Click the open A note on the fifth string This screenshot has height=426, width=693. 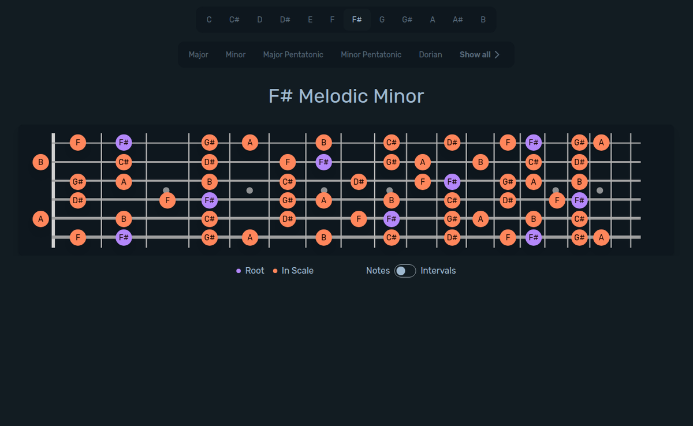pos(40,219)
